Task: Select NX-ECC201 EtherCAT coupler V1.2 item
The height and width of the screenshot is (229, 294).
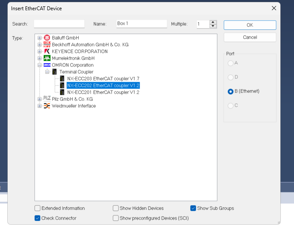Action: click(x=103, y=92)
